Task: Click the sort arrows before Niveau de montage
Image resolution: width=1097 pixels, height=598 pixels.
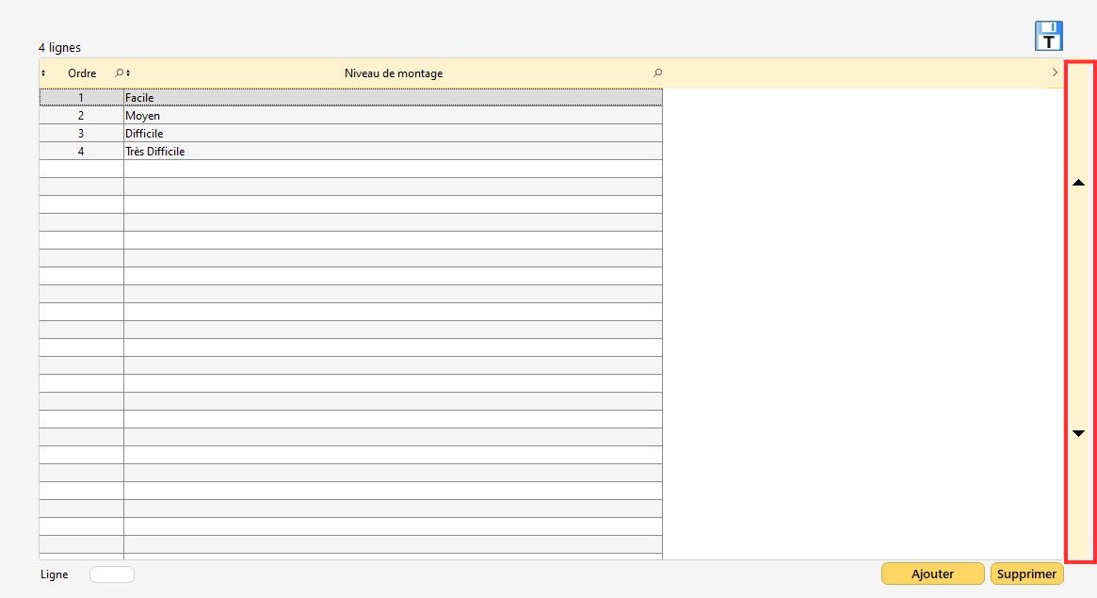Action: coord(128,73)
